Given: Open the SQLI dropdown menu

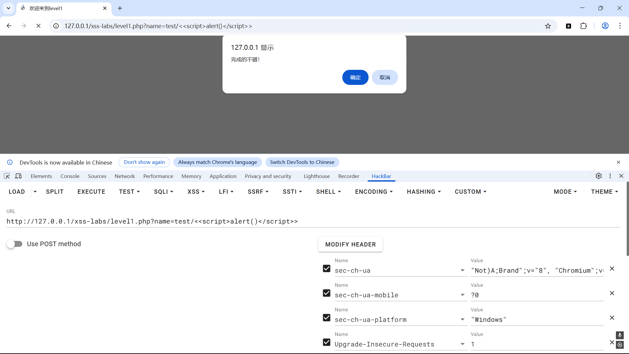Looking at the screenshot, I should (163, 192).
